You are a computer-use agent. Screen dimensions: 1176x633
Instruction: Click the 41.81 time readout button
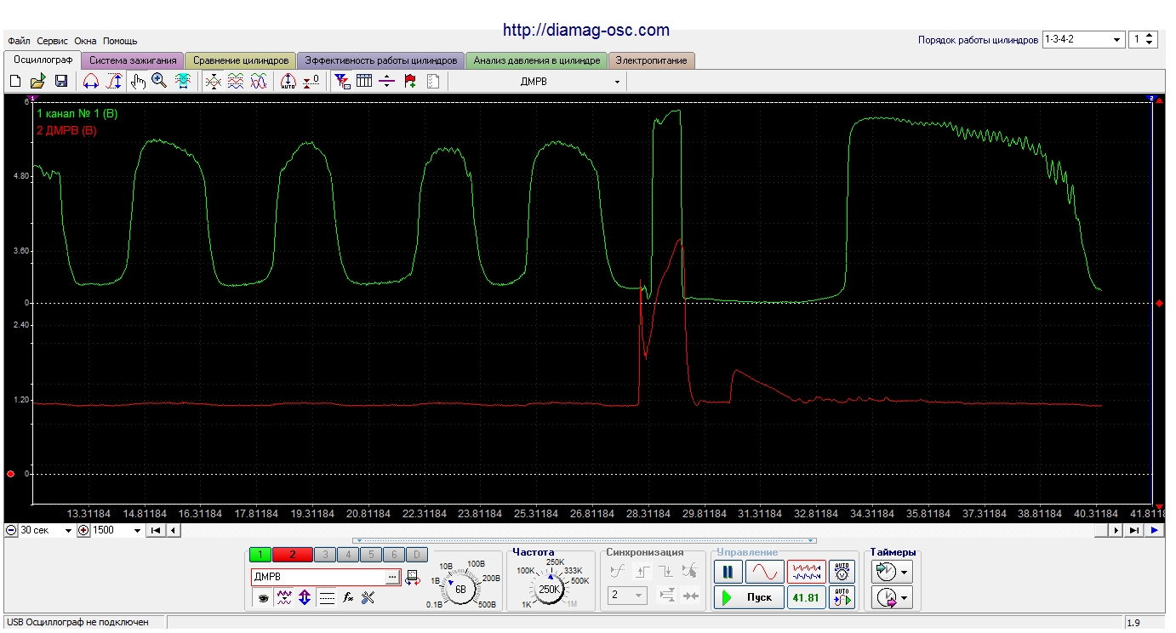pyautogui.click(x=806, y=597)
